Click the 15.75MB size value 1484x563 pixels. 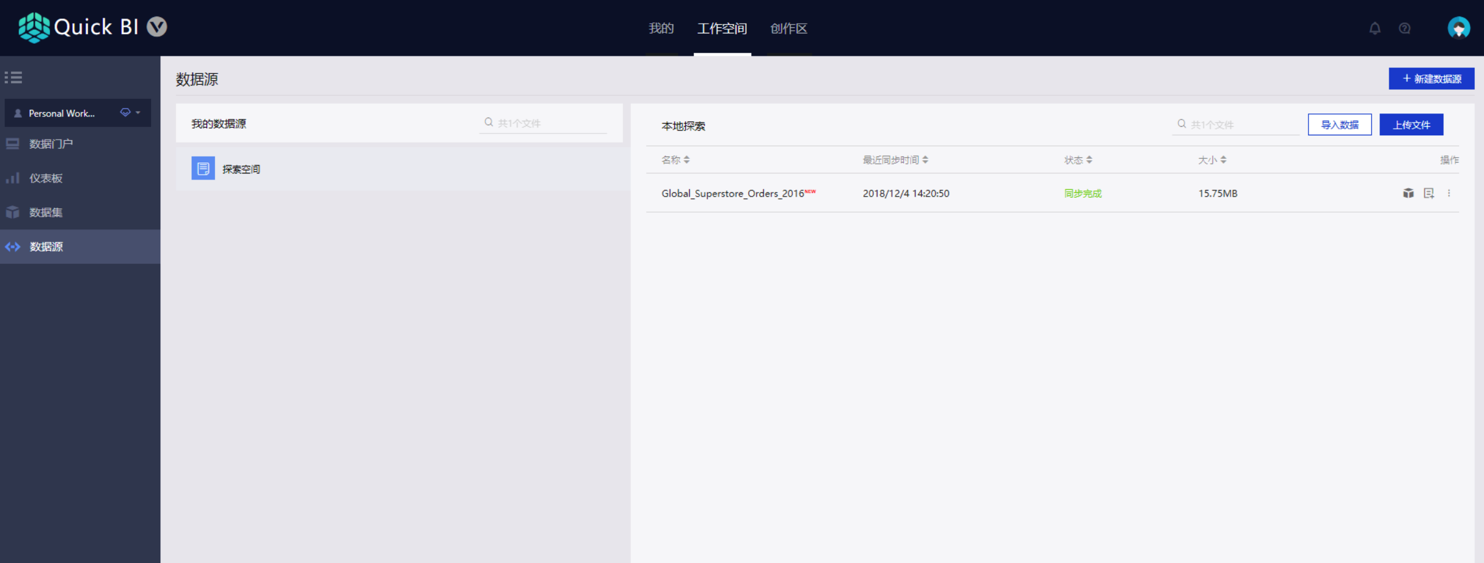coord(1217,193)
